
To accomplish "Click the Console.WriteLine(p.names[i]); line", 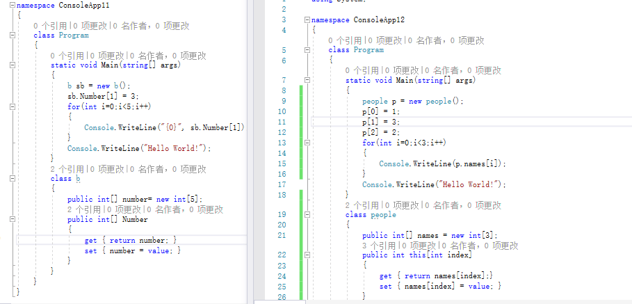I will point(443,163).
